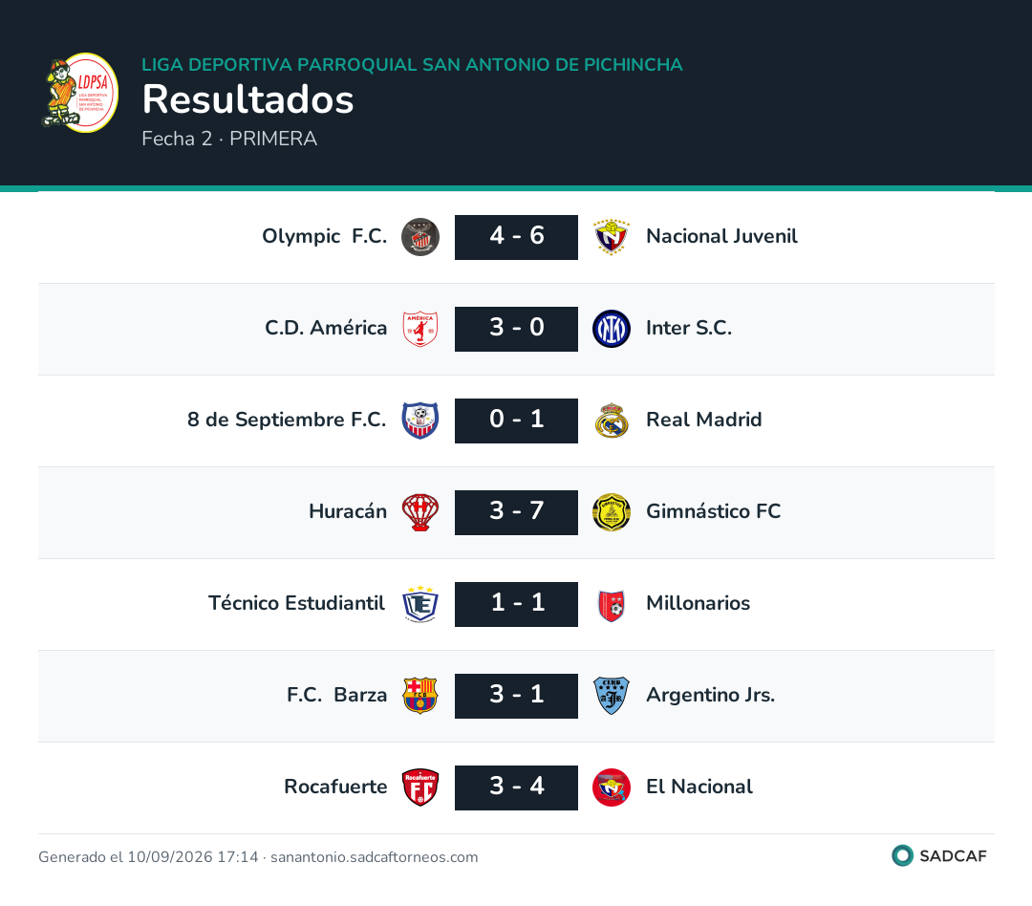Click the Inter S.C. round blue crest

612,329
